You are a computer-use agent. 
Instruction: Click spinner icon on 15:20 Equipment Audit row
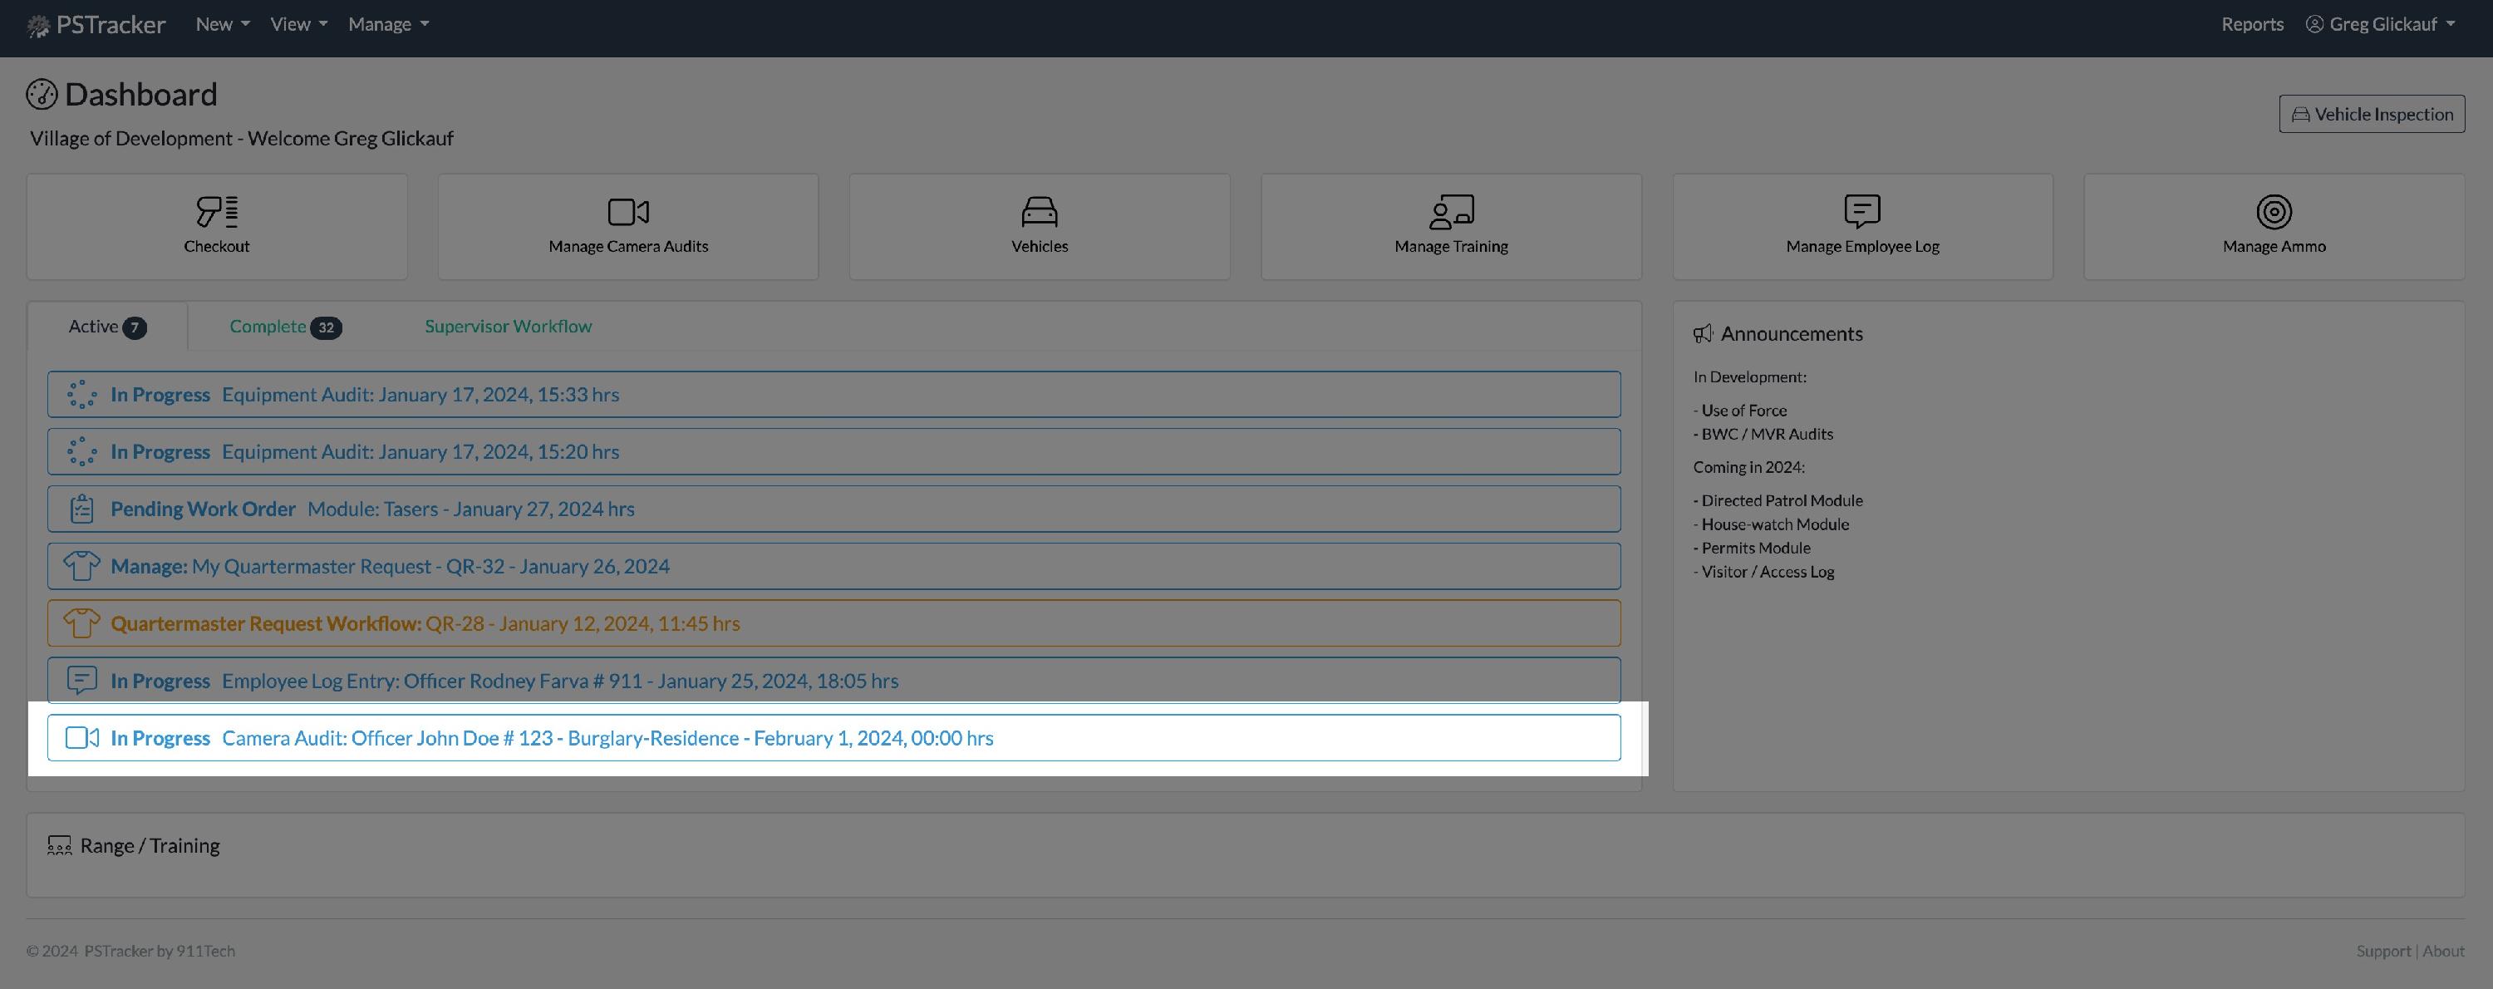[82, 451]
